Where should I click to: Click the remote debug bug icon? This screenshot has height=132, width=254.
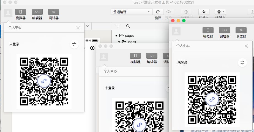tap(186, 12)
